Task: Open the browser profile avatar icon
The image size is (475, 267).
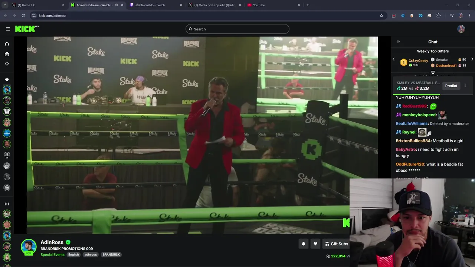Action: (x=461, y=16)
